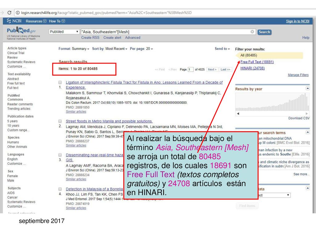Image resolution: width=316 pixels, height=237 pixels.
Task: Open Reader comments in PubMed Commons
Action: 20,104
